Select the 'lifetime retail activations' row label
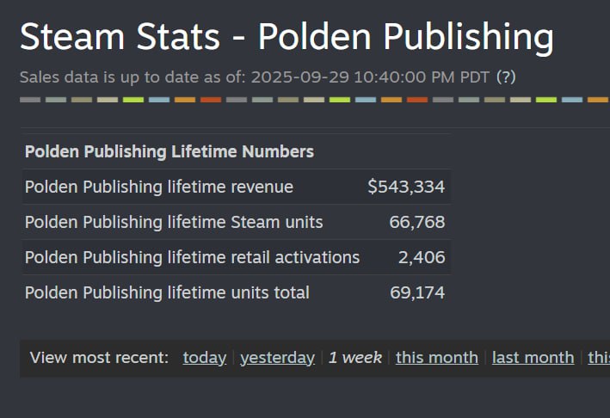Screen dimensions: 610x418 click(192, 257)
